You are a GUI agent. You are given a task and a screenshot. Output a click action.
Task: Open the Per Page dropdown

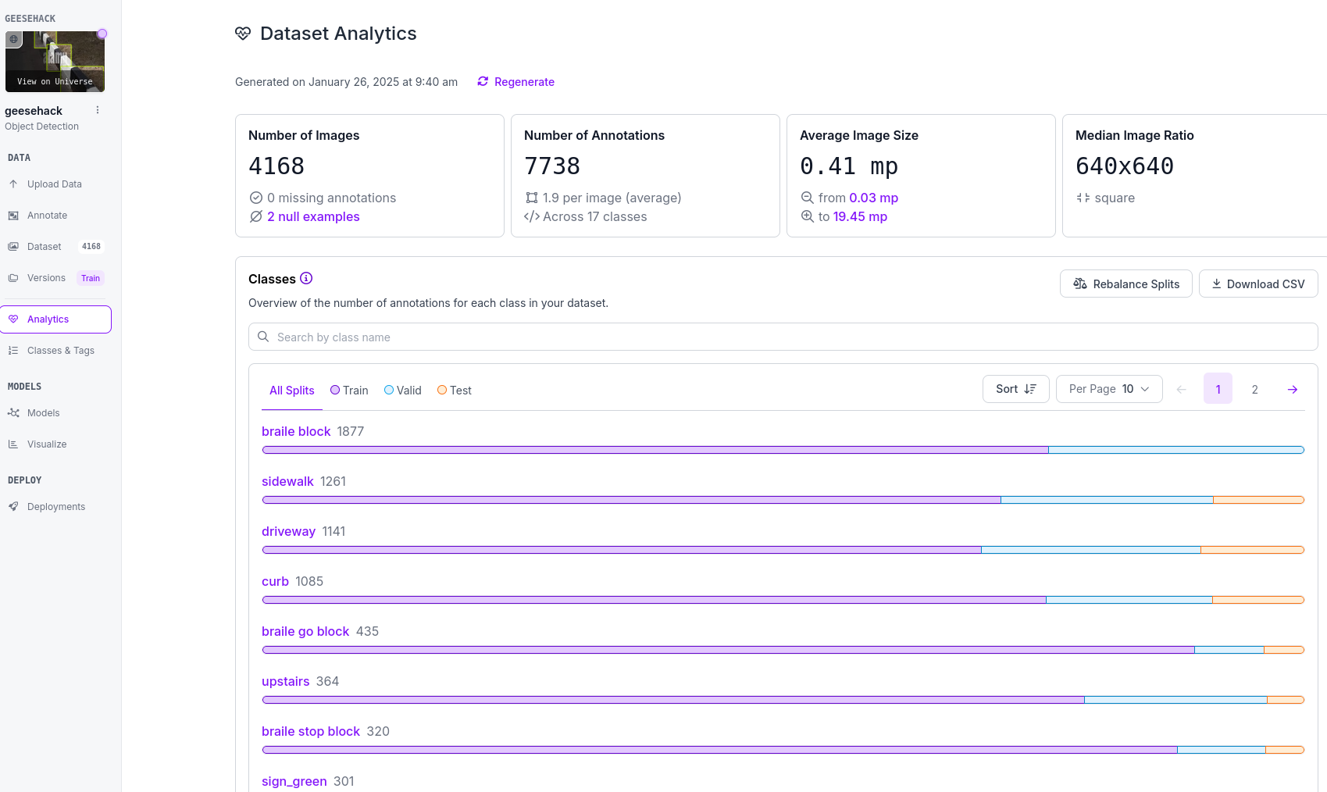[x=1109, y=389]
